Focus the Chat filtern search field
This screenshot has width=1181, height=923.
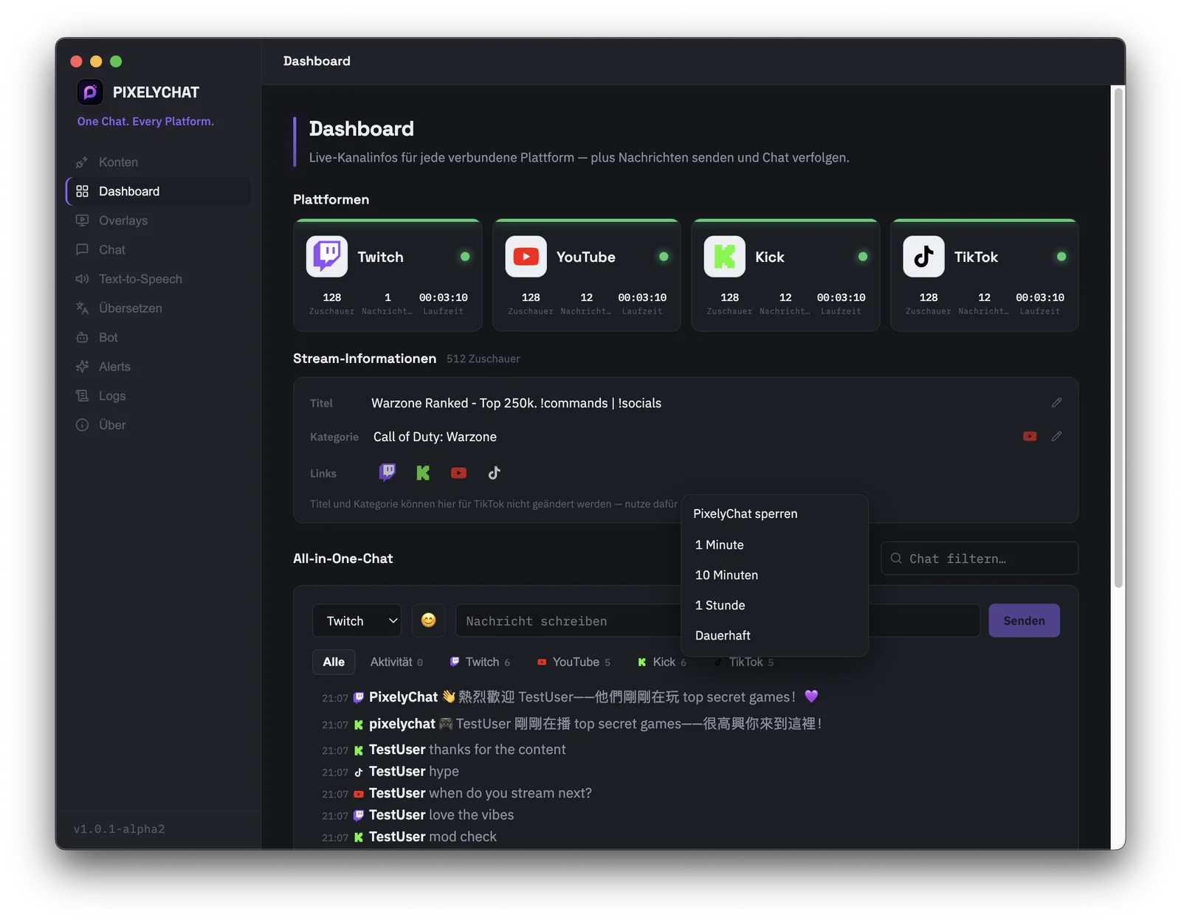(979, 559)
